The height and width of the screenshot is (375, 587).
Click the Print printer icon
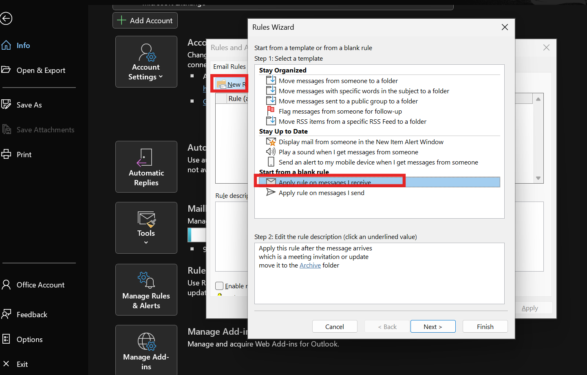point(6,154)
